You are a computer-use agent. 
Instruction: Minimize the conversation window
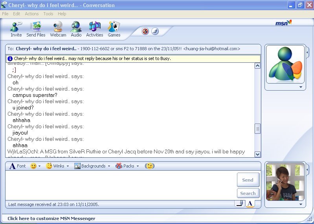291,5
